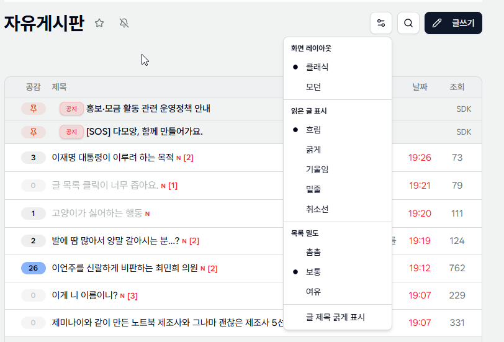Select the 모던 layout option
504x342 pixels.
[338, 87]
